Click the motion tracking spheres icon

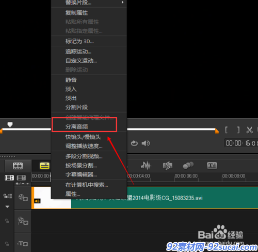click(x=188, y=166)
